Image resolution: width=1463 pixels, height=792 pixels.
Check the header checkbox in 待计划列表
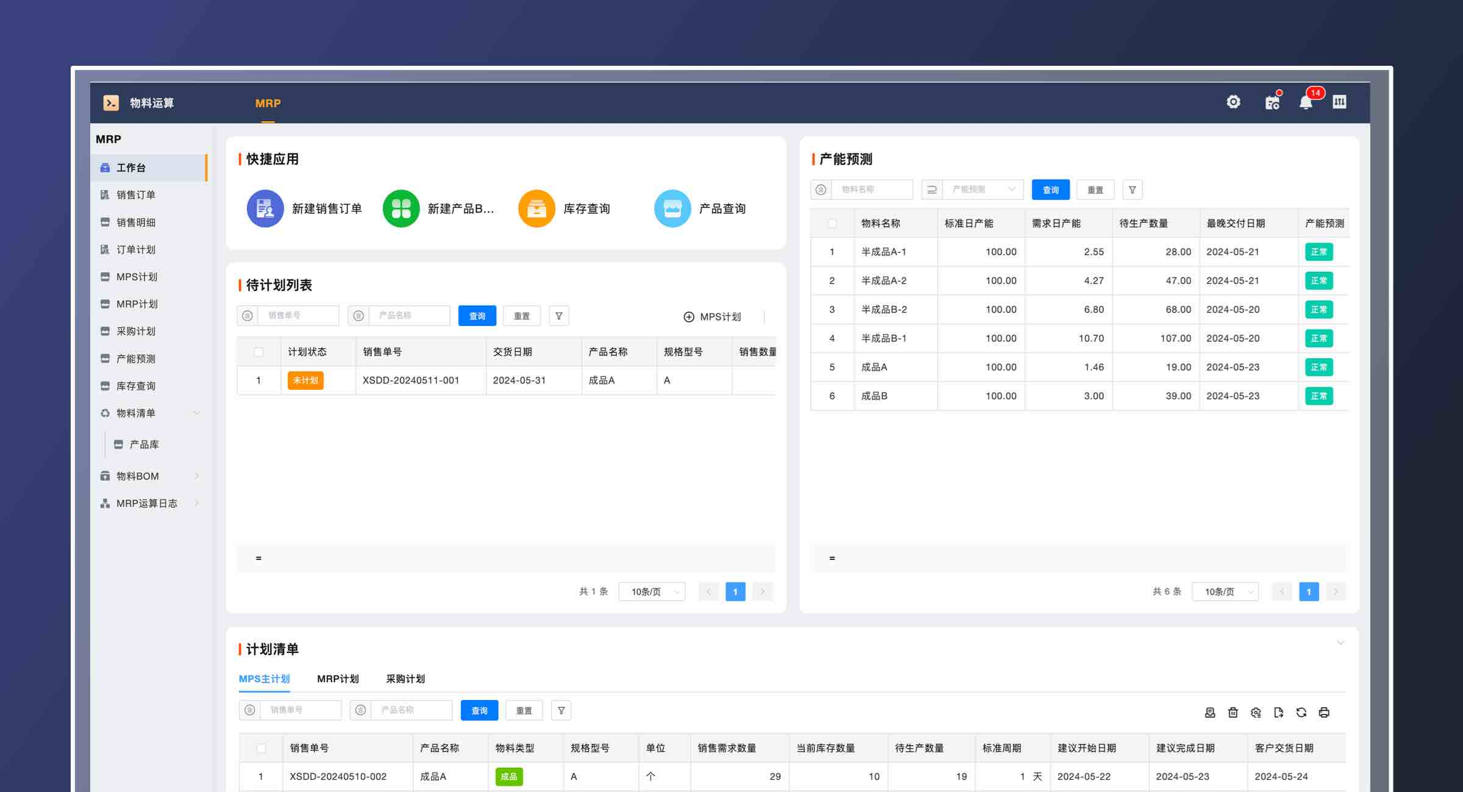pyautogui.click(x=259, y=352)
